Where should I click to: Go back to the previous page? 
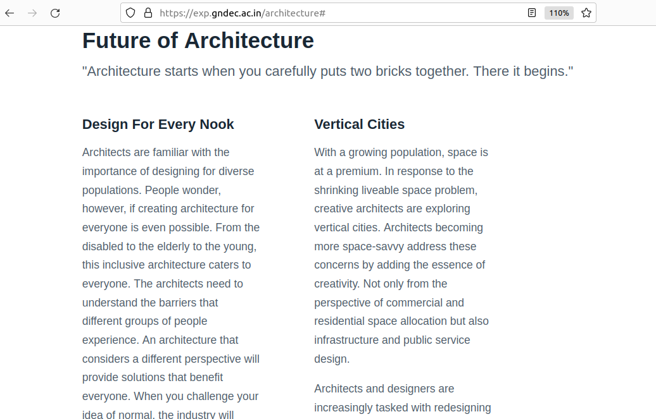9,13
